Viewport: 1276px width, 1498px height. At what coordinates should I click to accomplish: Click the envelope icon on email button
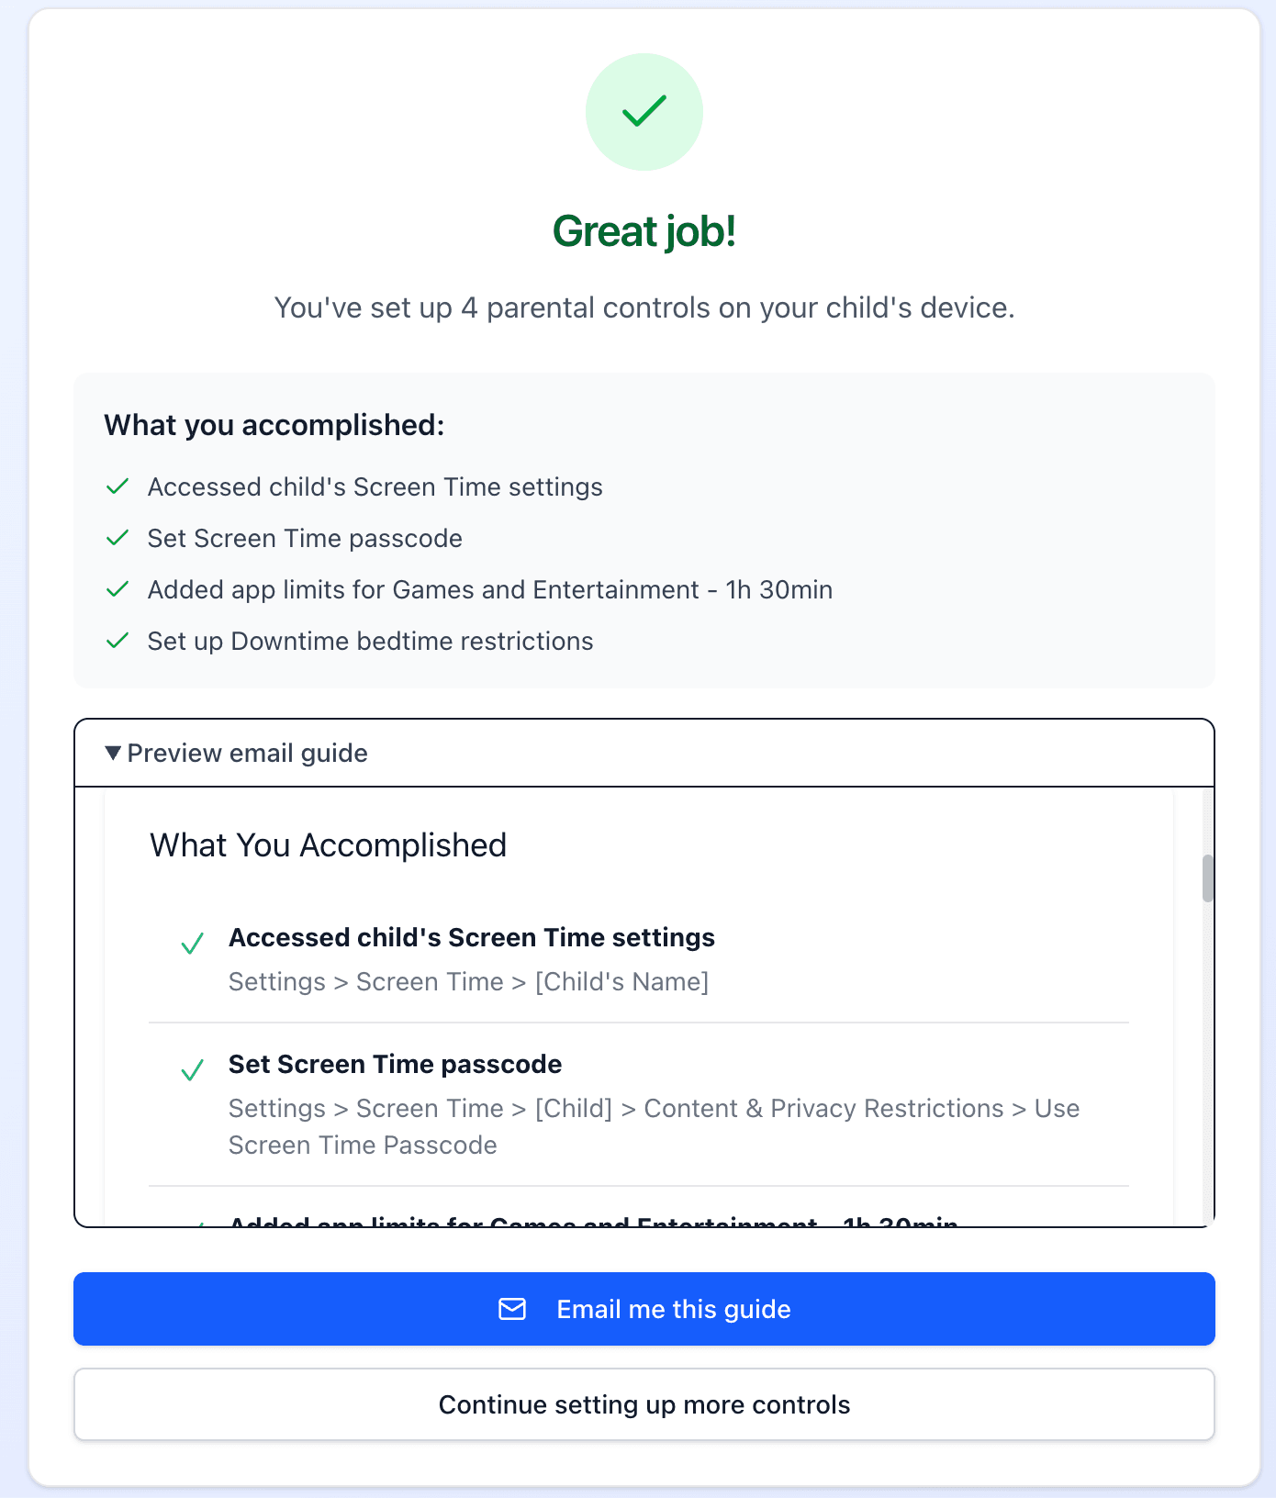pos(512,1309)
